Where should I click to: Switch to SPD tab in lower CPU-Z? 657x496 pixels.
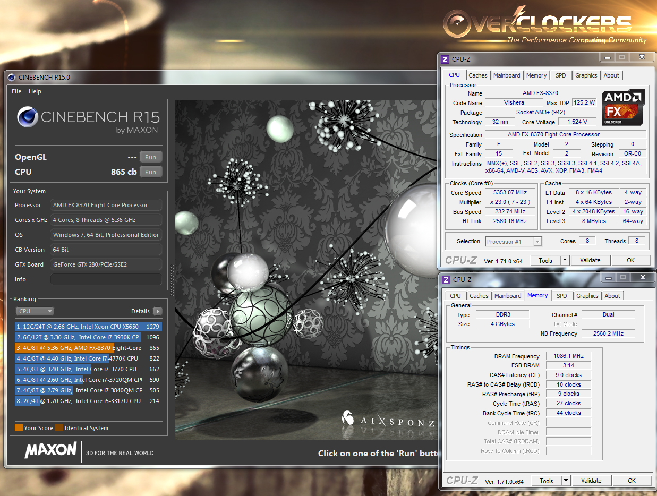(562, 296)
